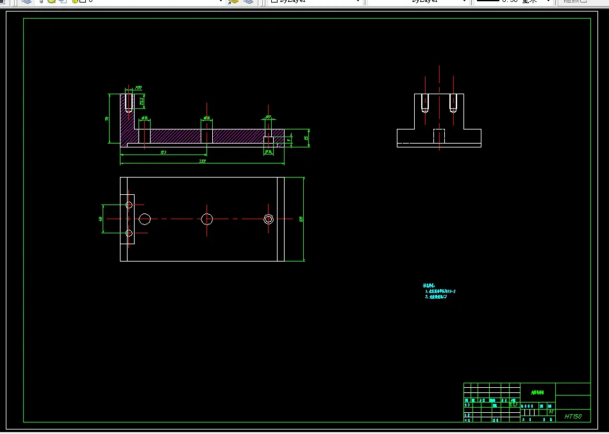Click the layer manager stack icon at far left
The image size is (609, 434).
(x=26, y=1)
